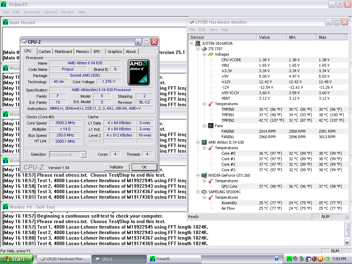Click Worker #4 scrollbar down arrow
Screen dimensions: 352x264
pyautogui.click(x=347, y=243)
